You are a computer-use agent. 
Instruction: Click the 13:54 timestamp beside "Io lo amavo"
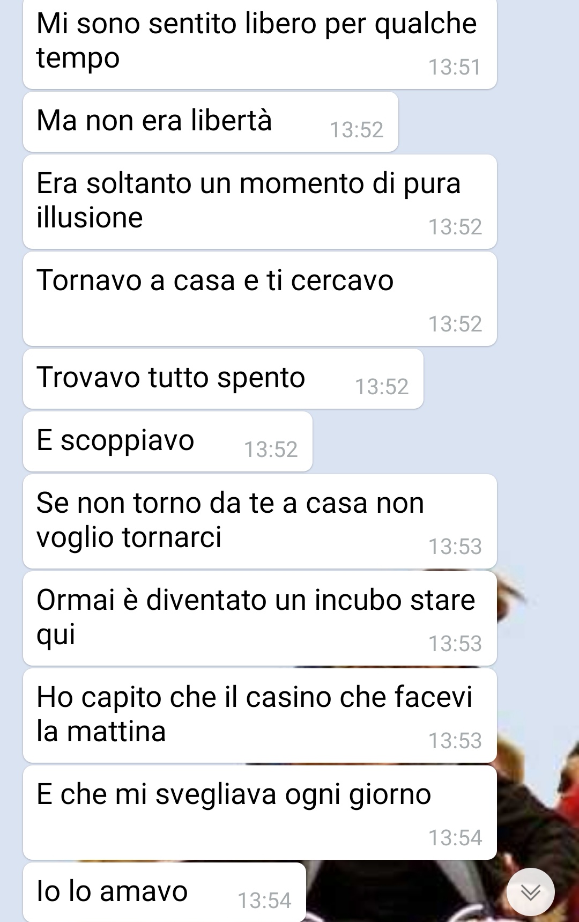pyautogui.click(x=264, y=901)
